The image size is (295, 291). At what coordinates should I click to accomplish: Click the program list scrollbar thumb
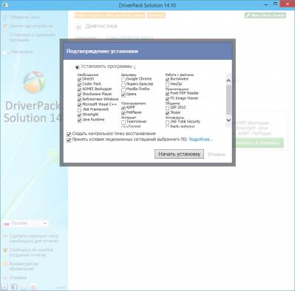click(x=228, y=100)
